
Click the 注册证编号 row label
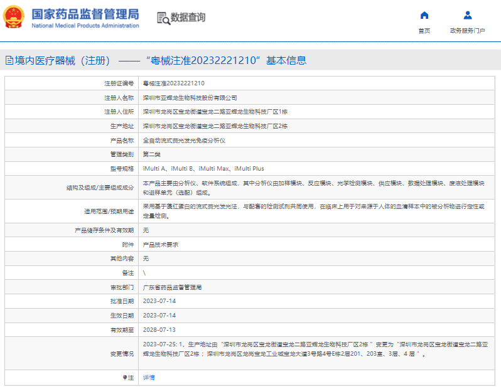click(119, 83)
